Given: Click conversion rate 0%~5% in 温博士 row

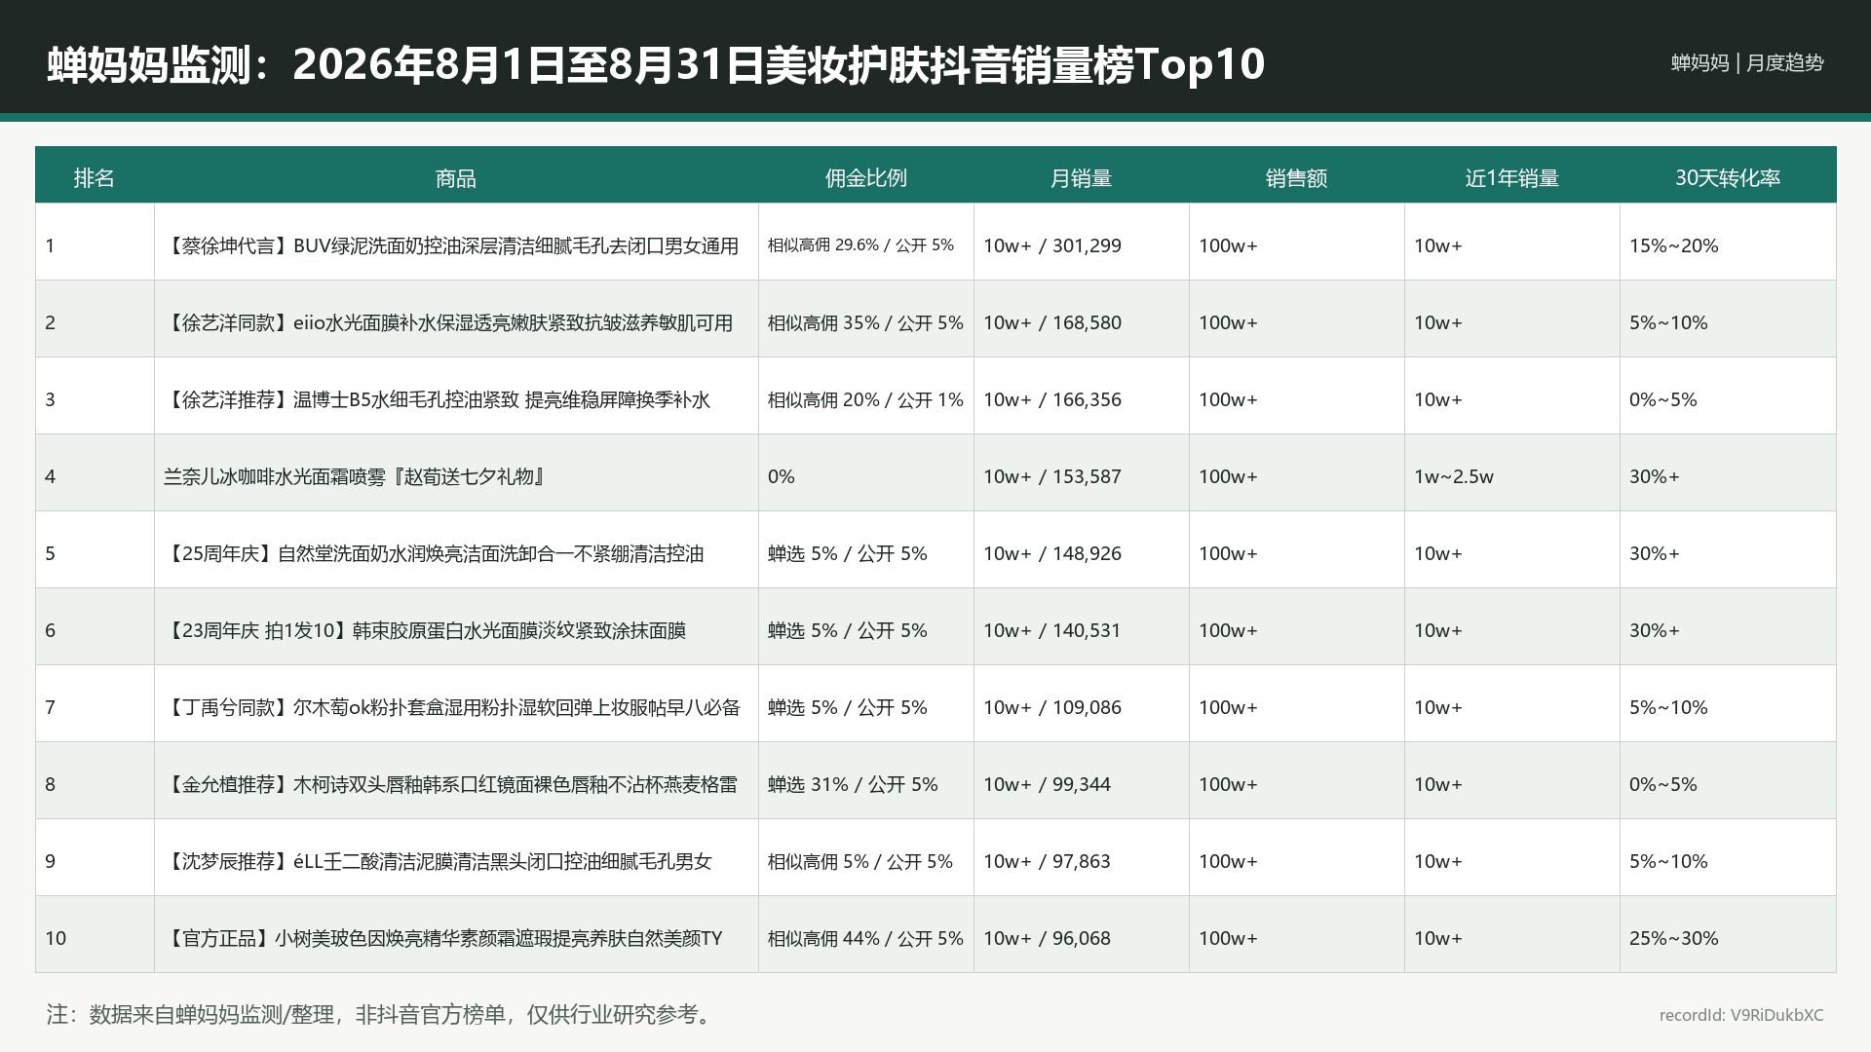Looking at the screenshot, I should 1663,399.
